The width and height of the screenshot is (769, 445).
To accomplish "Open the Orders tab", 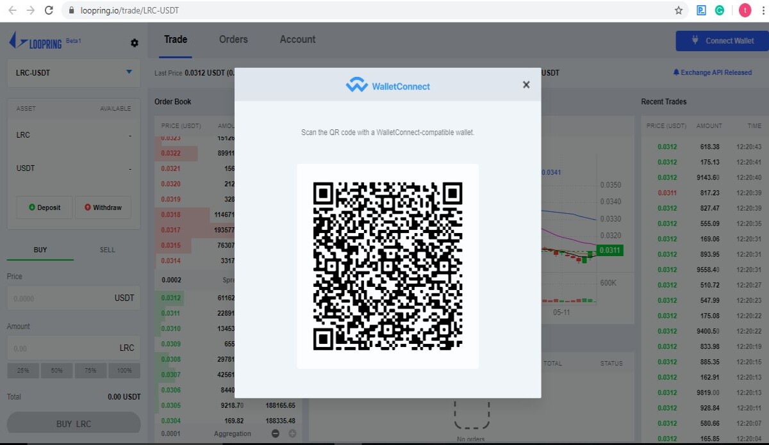I will [233, 39].
